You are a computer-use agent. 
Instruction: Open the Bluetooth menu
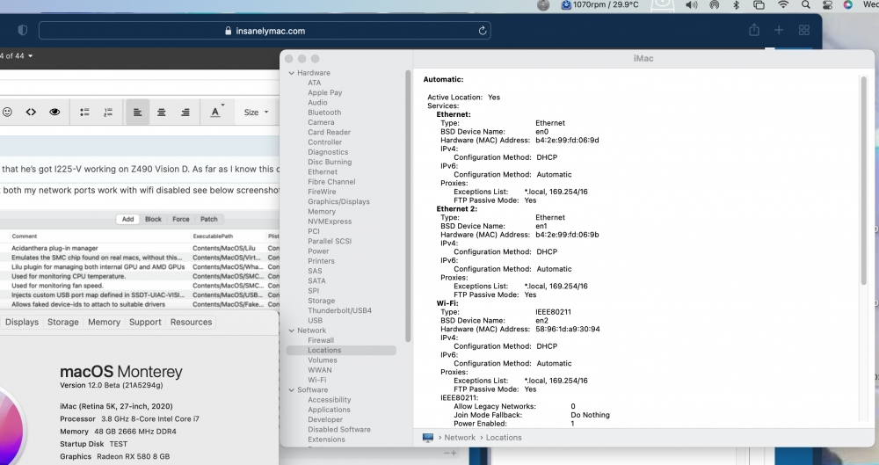[736, 5]
